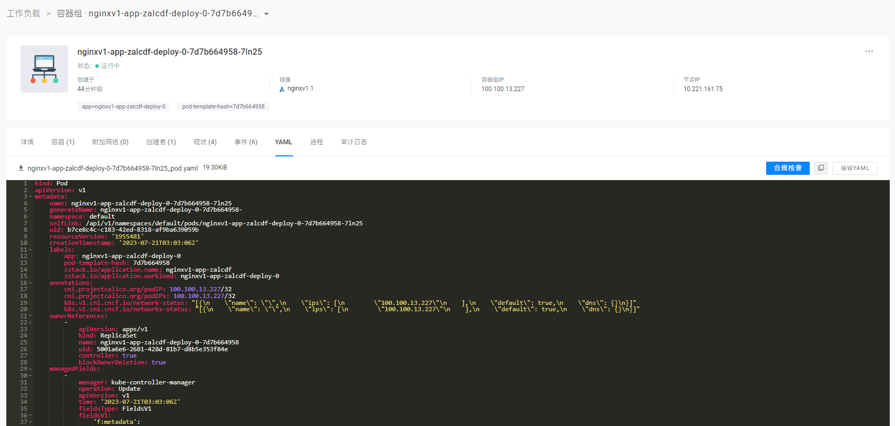Open the 审计日志 tab

tap(354, 142)
